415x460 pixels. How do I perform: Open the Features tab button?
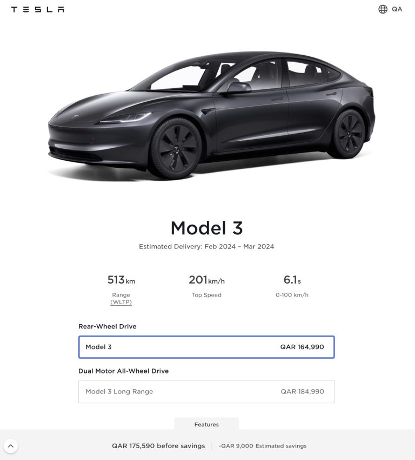206,424
